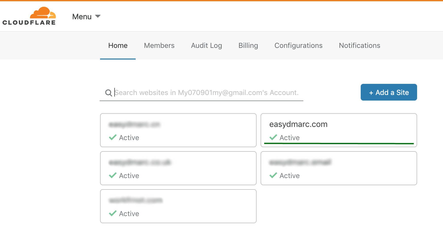Viewport: 443px width, 248px height.
Task: Click the Active checkmark on the bottom-right site card
Action: coord(273,176)
